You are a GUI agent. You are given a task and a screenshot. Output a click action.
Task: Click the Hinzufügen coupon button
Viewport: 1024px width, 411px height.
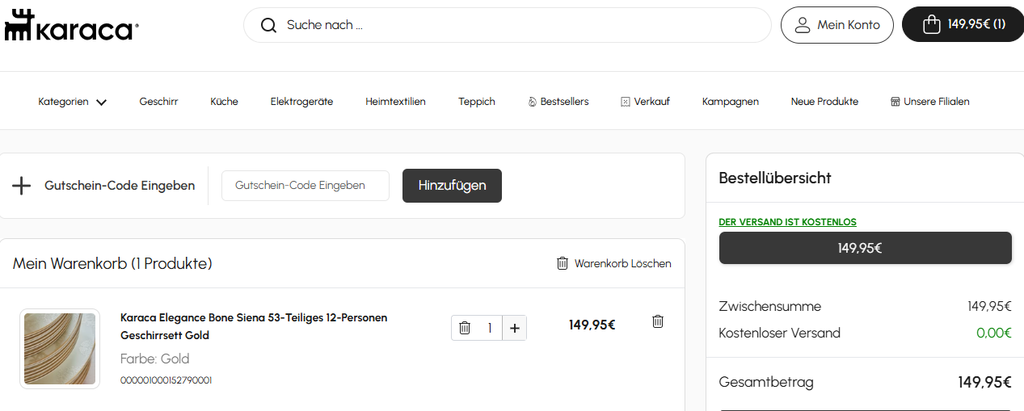click(x=452, y=186)
